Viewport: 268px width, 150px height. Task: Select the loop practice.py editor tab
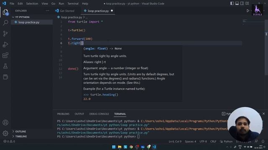[98, 11]
